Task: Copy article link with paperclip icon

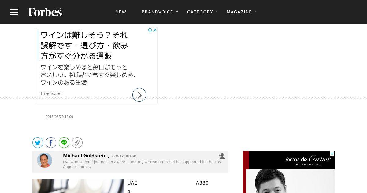Action: (77, 143)
